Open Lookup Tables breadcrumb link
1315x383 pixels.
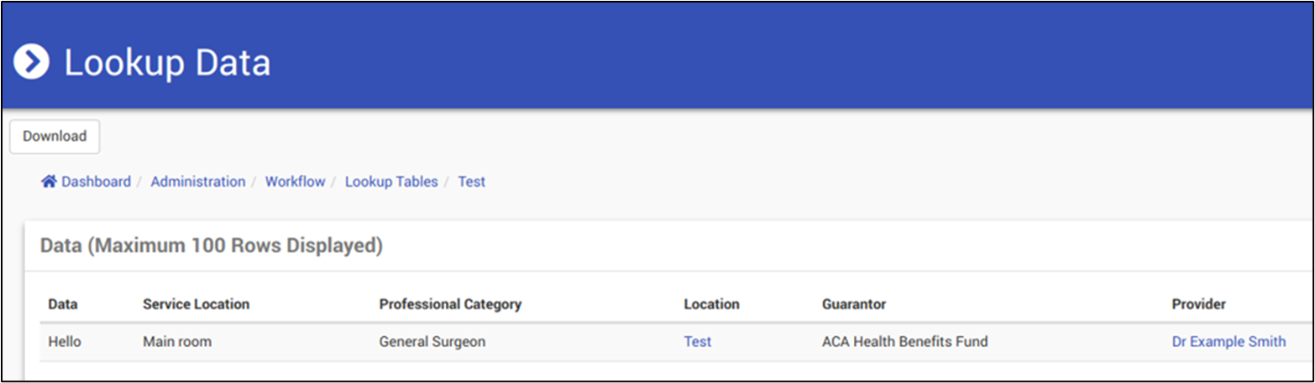[x=391, y=182]
